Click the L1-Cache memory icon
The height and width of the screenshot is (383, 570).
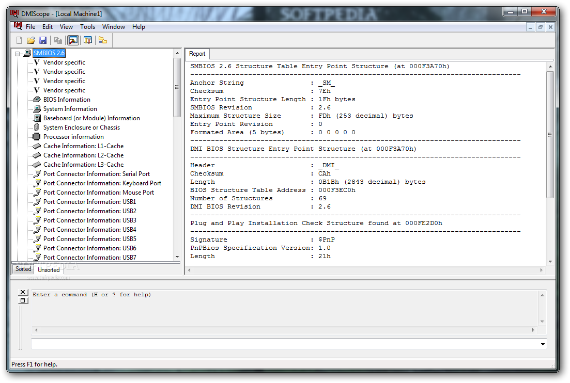click(36, 146)
